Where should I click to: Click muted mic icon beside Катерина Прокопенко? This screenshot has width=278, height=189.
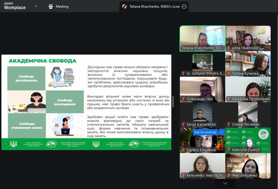[x=228, y=99]
